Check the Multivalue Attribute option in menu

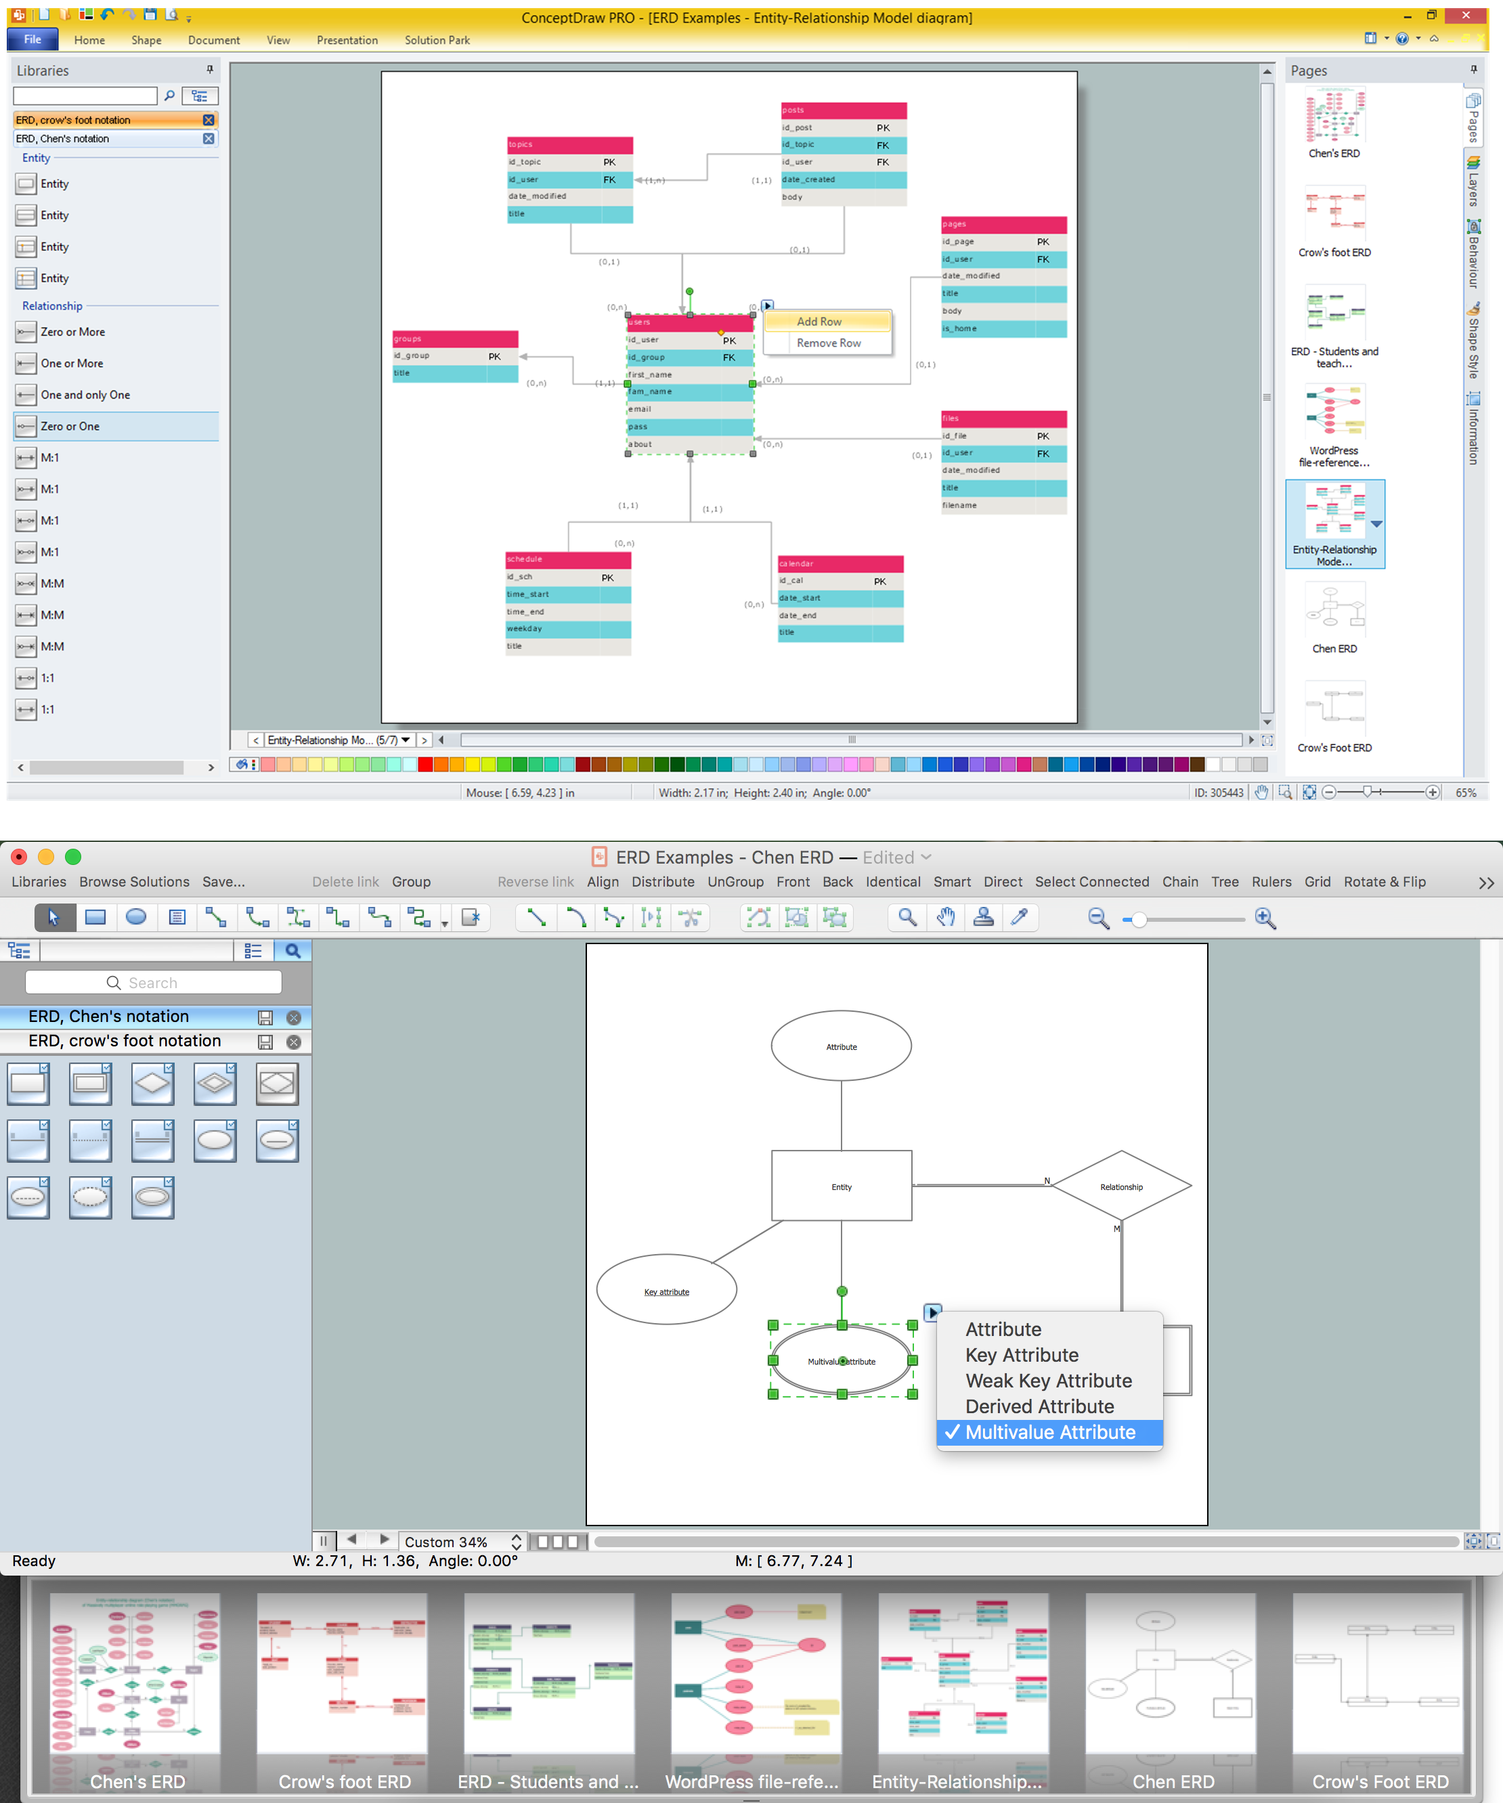pos(1049,1431)
